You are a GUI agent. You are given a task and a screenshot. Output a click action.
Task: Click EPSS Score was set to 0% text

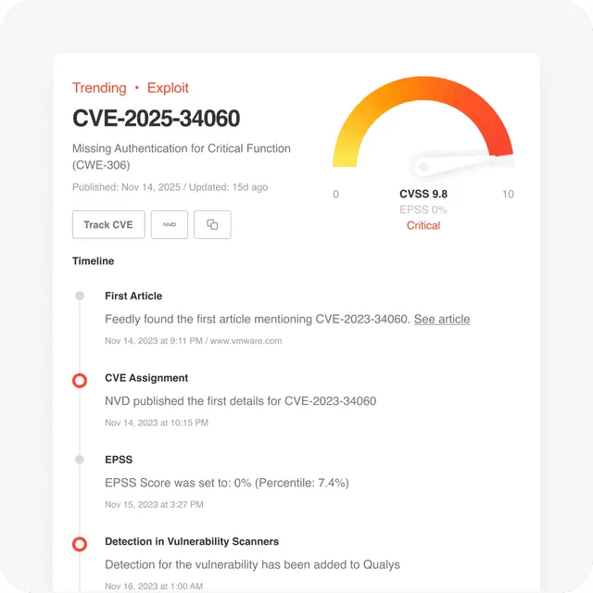point(227,483)
